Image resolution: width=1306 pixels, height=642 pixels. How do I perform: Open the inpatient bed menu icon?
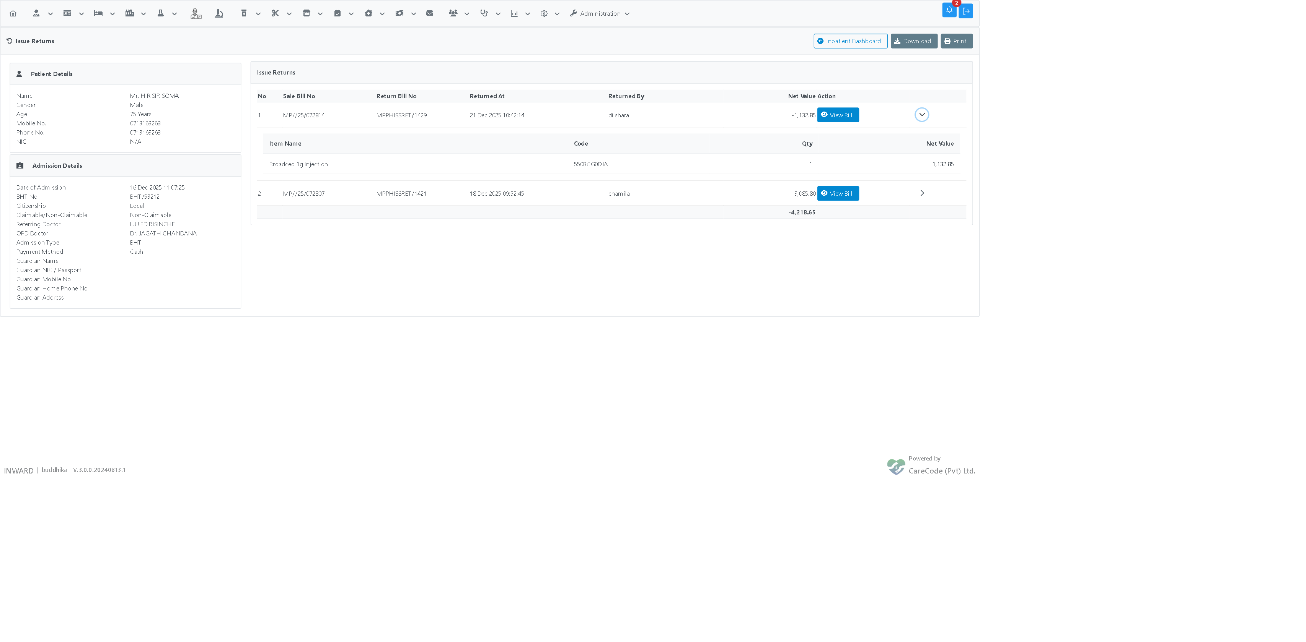[x=98, y=14]
